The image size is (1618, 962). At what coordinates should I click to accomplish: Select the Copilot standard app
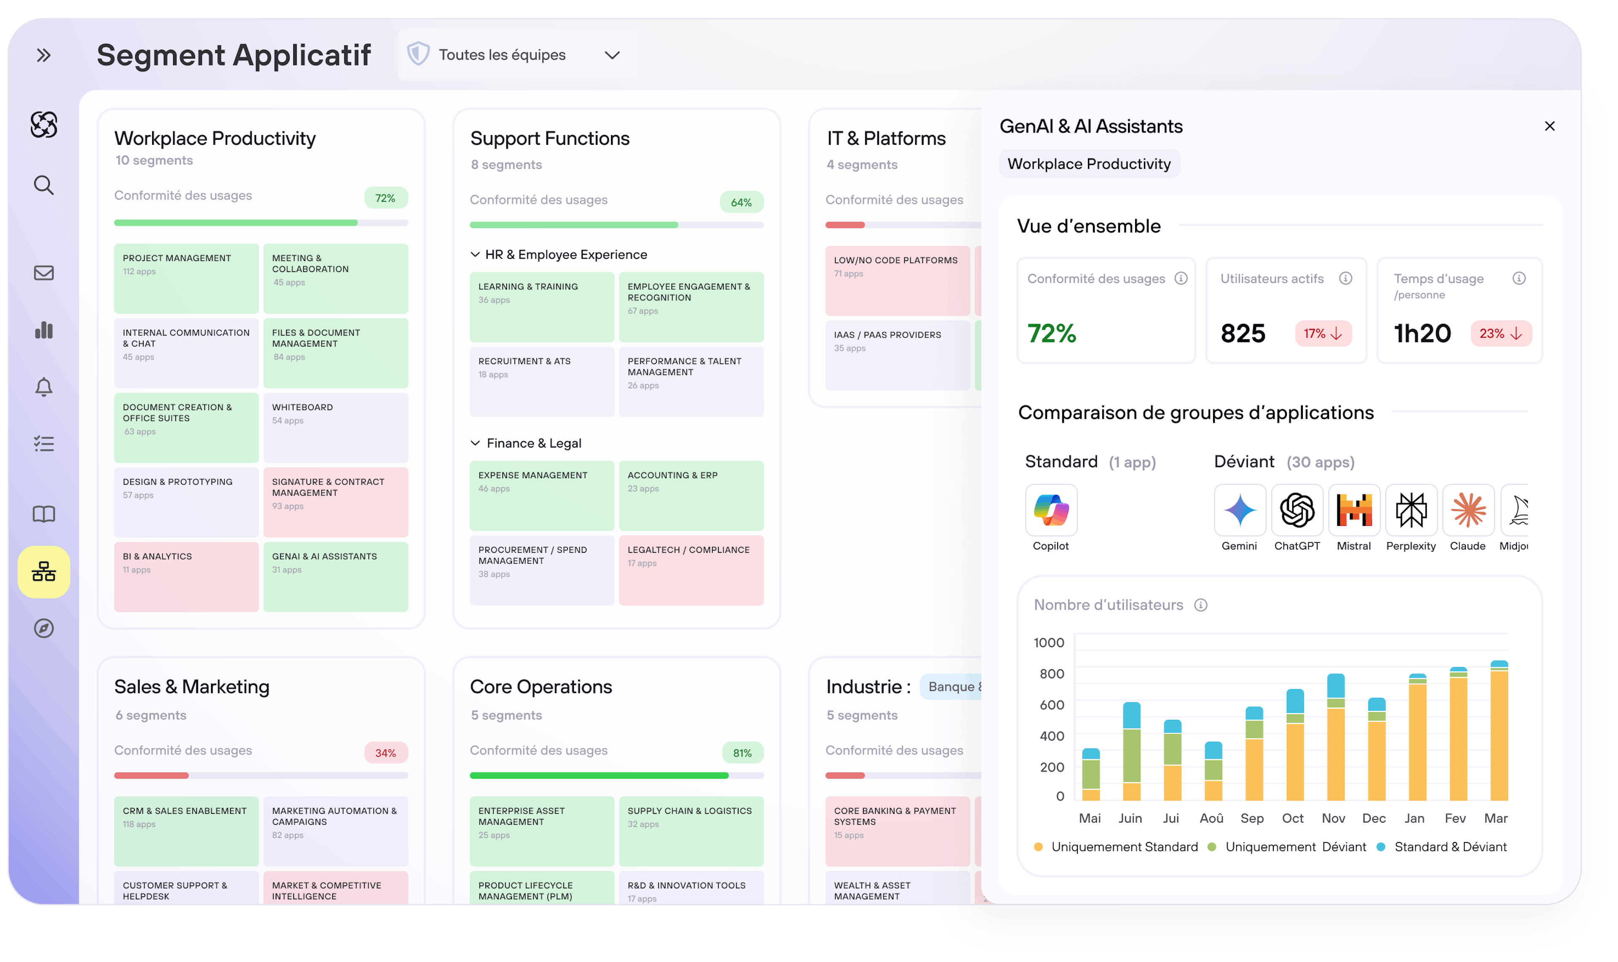[x=1051, y=510]
